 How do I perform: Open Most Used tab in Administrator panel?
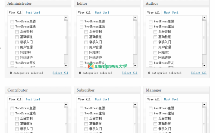(33, 13)
